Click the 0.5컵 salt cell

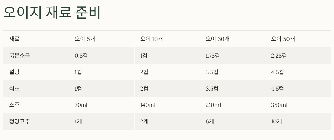click(102, 56)
